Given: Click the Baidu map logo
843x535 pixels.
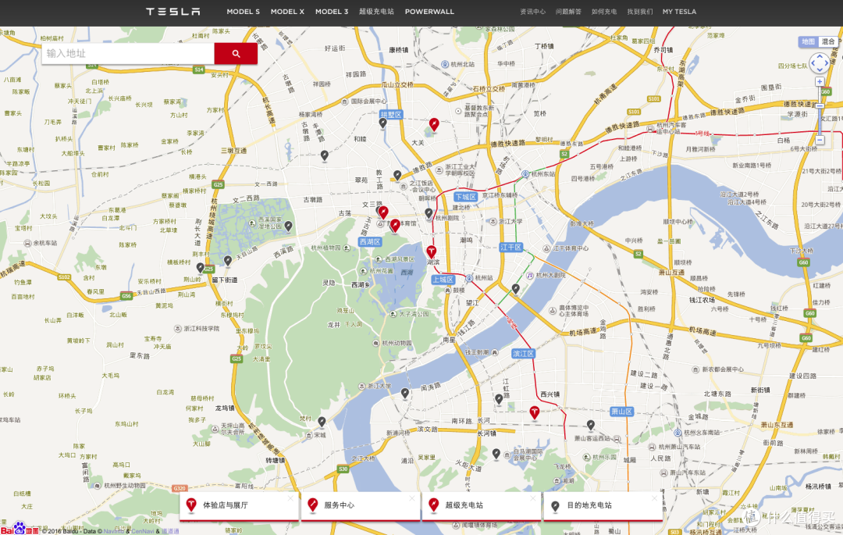Looking at the screenshot, I should click(x=20, y=529).
